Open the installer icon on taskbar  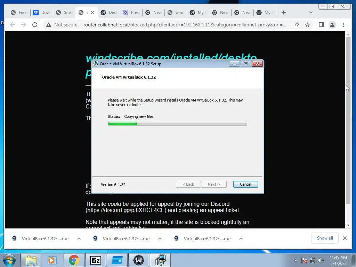pyautogui.click(x=160, y=260)
